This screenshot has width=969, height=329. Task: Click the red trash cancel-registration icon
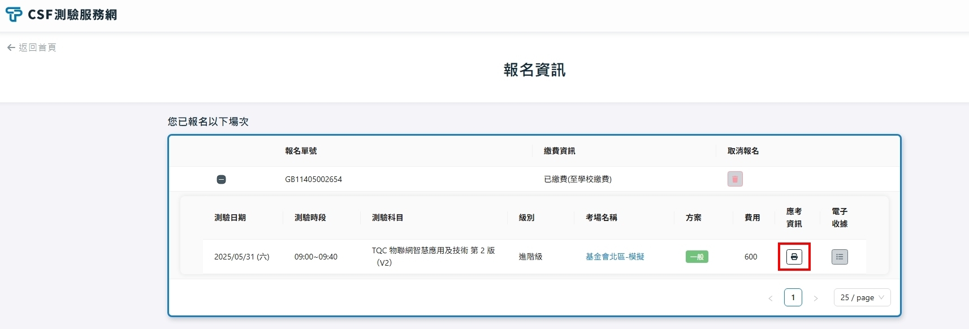pyautogui.click(x=735, y=179)
